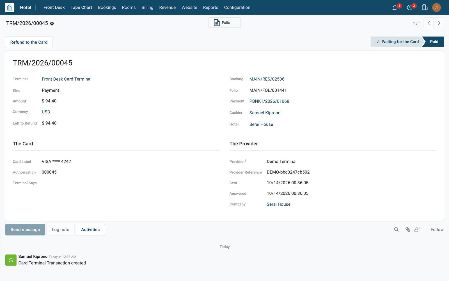Attach files with the paperclip icon
The height and width of the screenshot is (281, 449).
click(x=407, y=230)
